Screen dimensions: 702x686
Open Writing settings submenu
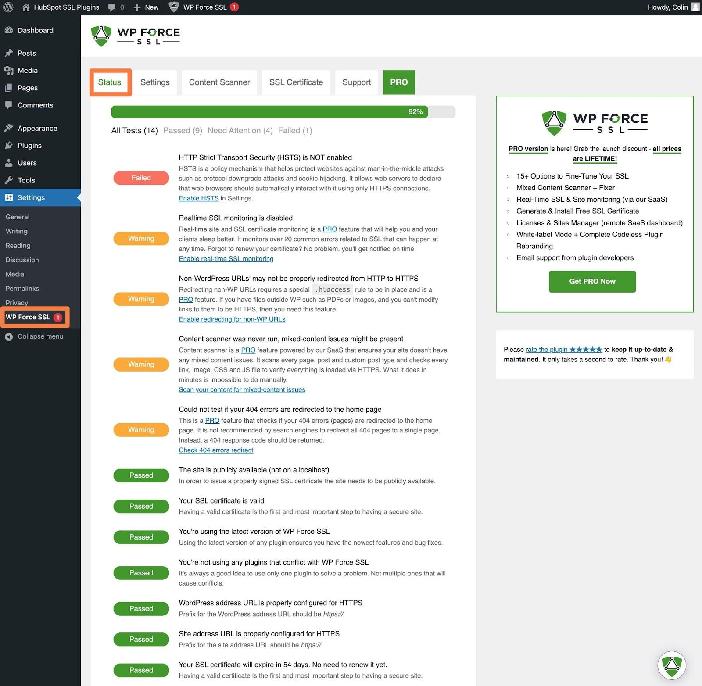click(x=17, y=231)
